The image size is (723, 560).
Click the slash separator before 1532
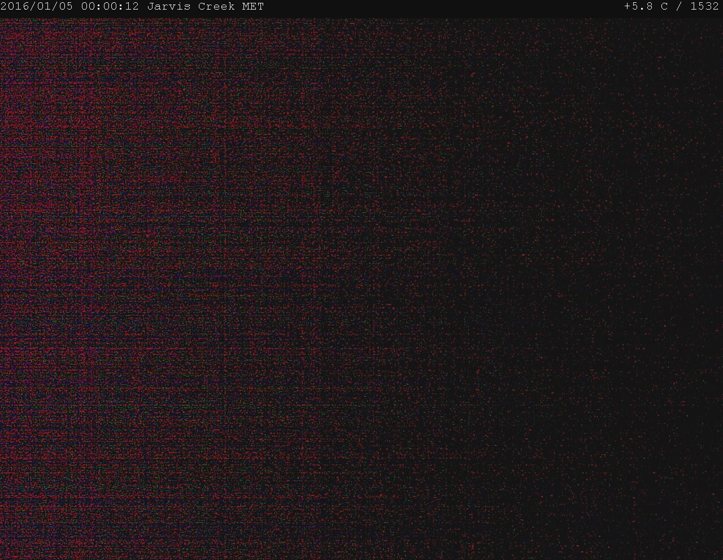point(679,7)
